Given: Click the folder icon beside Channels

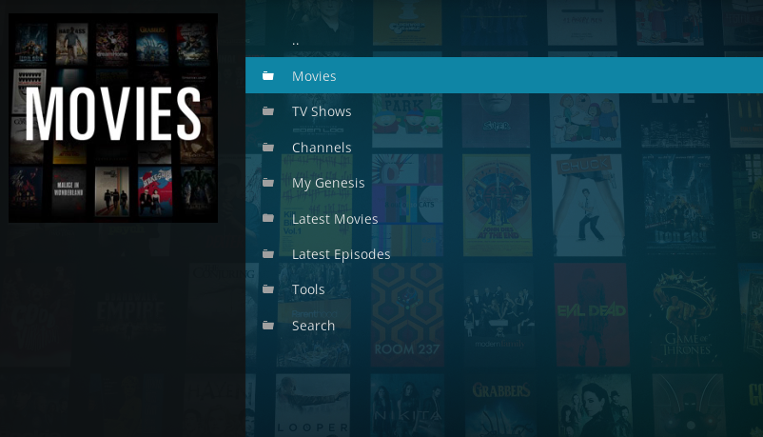Looking at the screenshot, I should coord(268,148).
